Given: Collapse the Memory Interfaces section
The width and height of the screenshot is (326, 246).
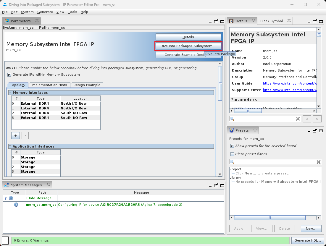Looking at the screenshot, I should coord(10,93).
